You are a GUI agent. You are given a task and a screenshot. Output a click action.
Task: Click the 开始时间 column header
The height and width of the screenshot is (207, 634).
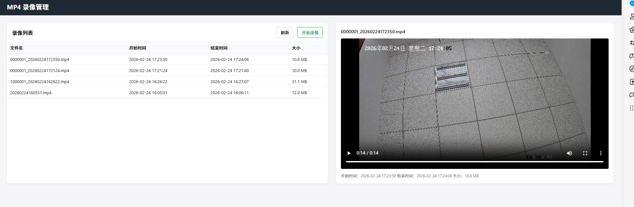(137, 48)
